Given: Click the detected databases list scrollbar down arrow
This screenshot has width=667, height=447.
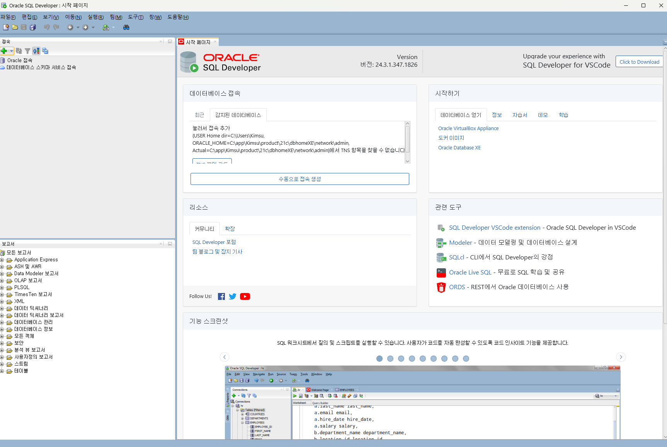Looking at the screenshot, I should [407, 161].
